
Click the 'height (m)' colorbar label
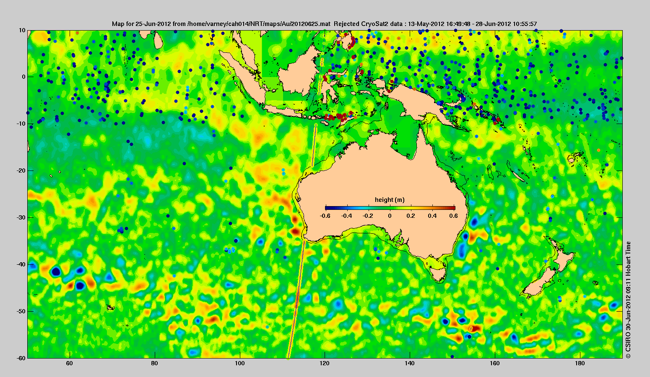(390, 200)
